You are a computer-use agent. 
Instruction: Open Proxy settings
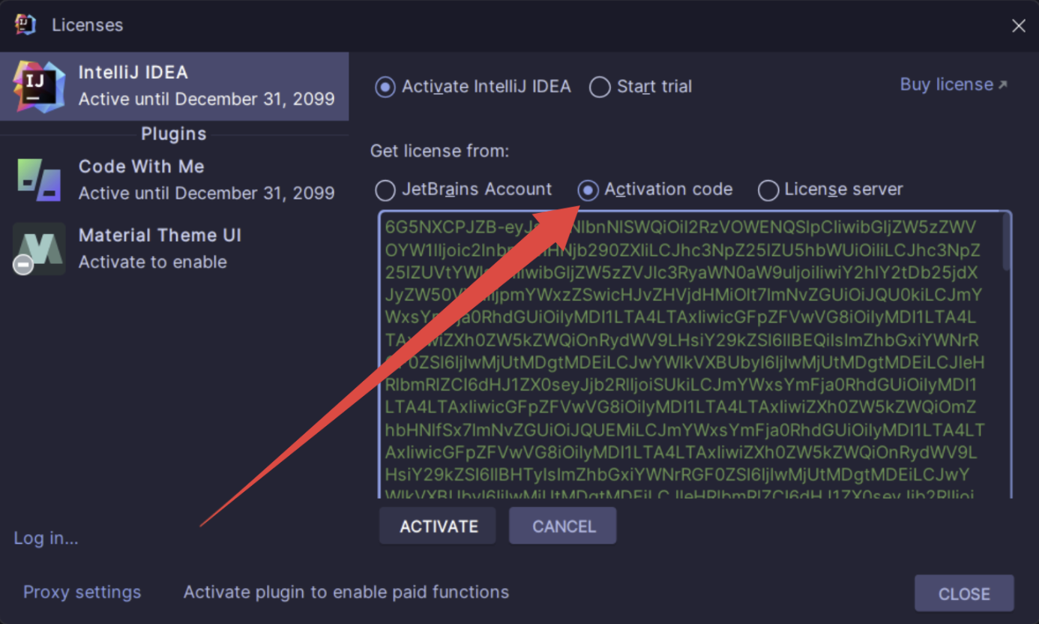tap(82, 592)
